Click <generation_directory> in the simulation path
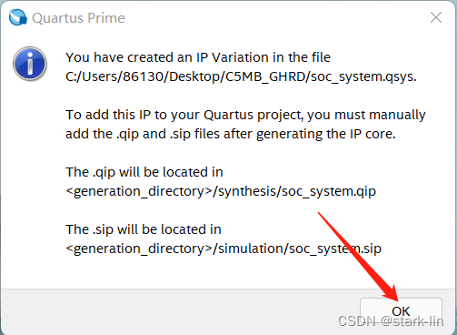The image size is (457, 335). coord(139,249)
